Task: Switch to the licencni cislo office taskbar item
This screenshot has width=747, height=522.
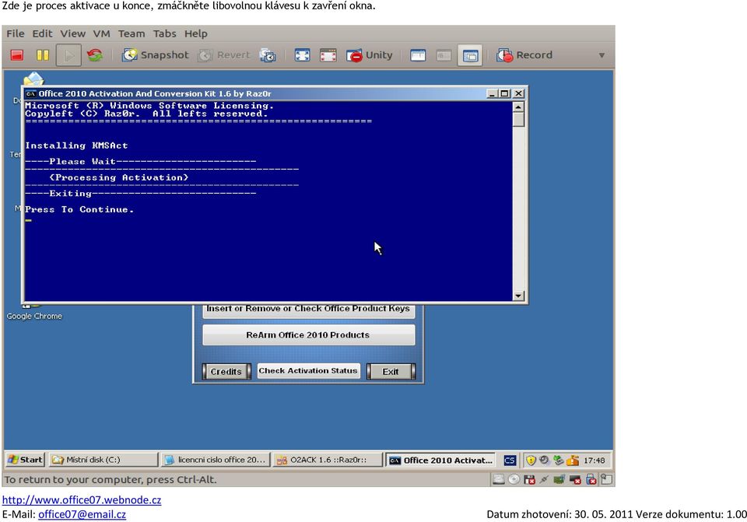Action: point(216,460)
